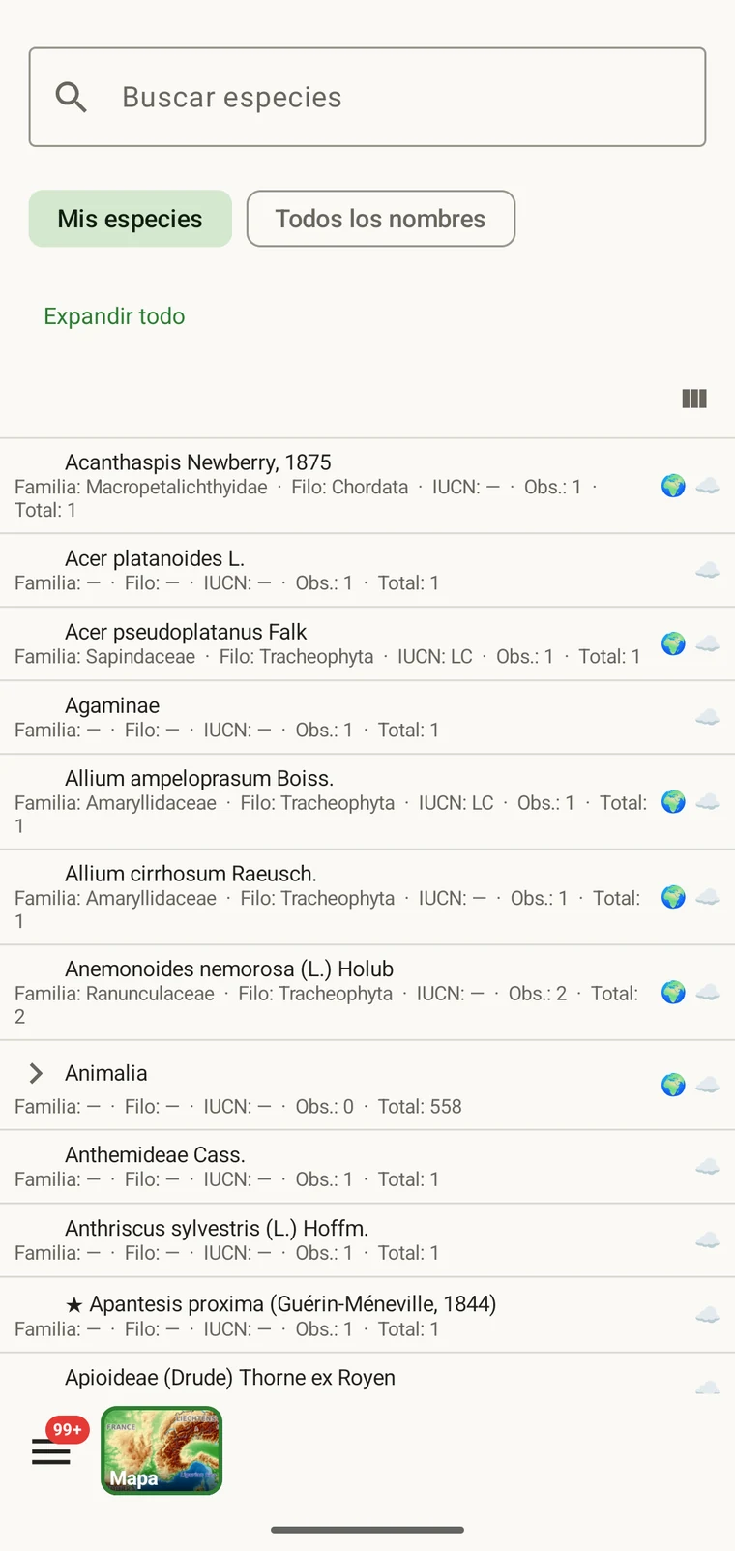Tap cloud icon for Apantesis proxima
The width and height of the screenshot is (735, 1551).
[708, 1315]
